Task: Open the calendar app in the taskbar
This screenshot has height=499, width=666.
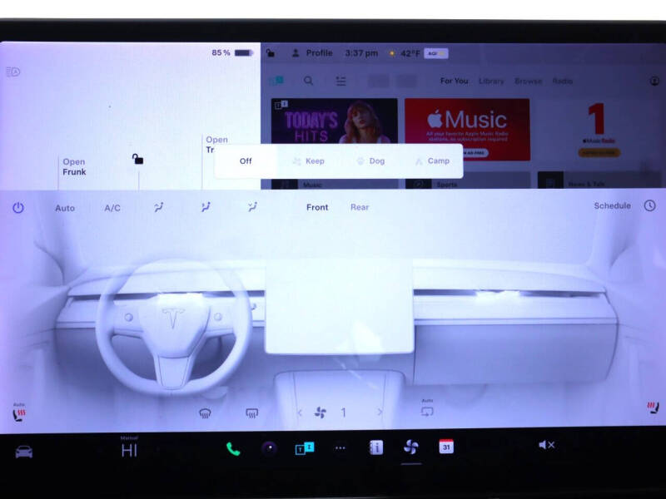Action: click(x=447, y=447)
